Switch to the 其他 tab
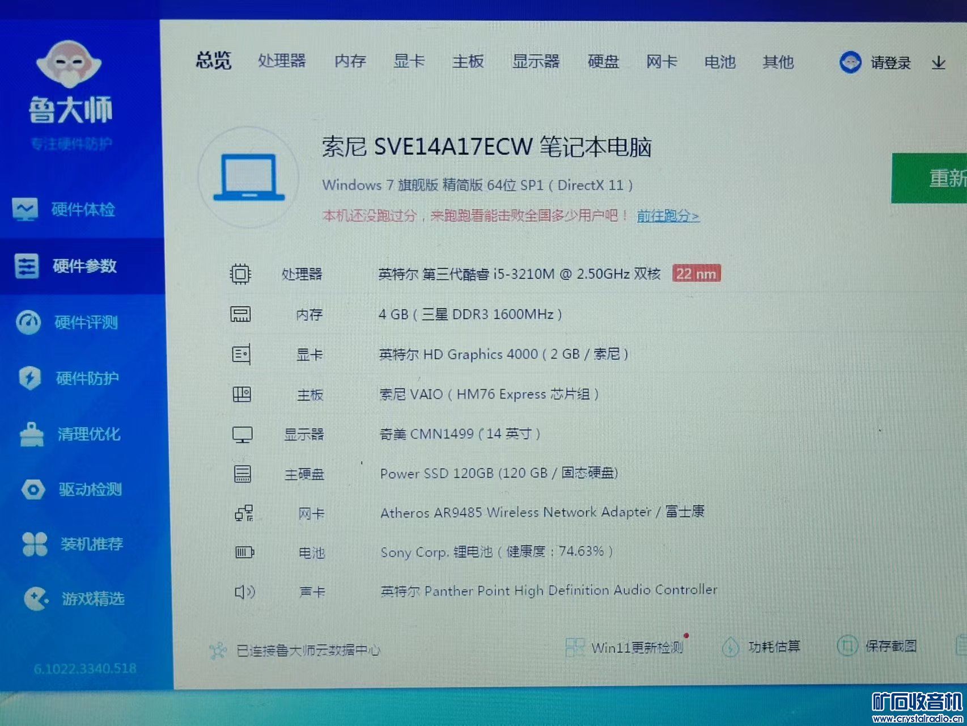 pos(778,62)
